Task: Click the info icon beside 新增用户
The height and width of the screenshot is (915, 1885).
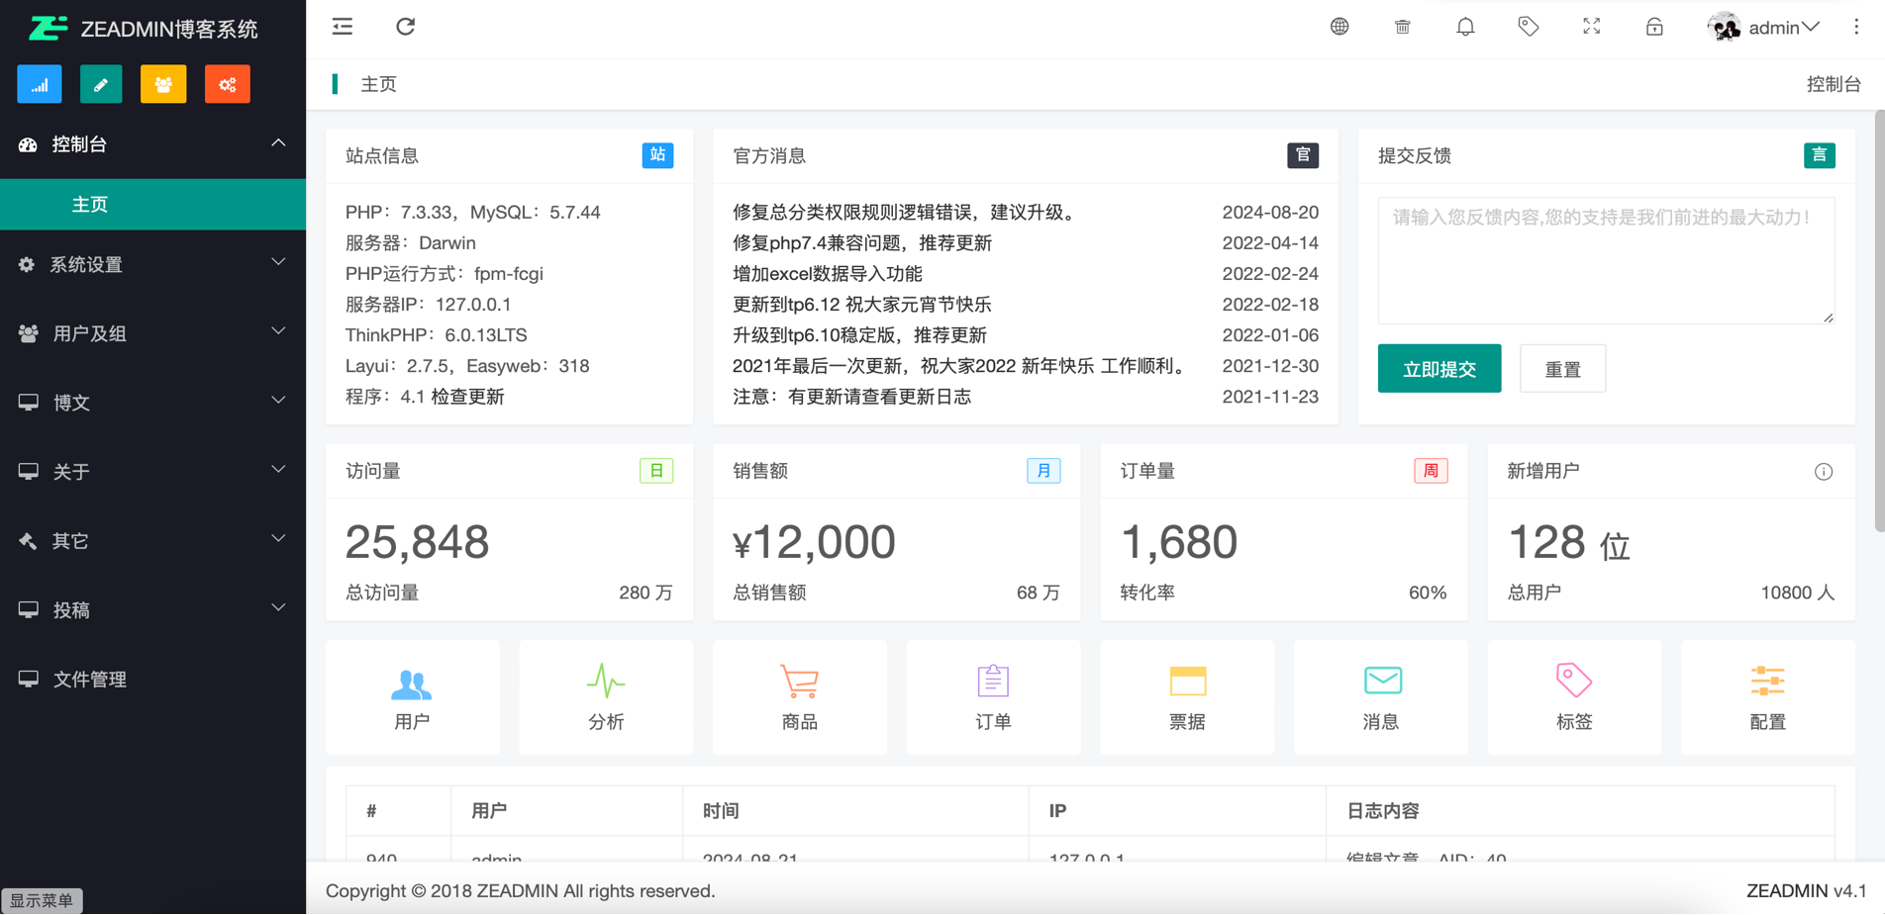Action: (1824, 472)
